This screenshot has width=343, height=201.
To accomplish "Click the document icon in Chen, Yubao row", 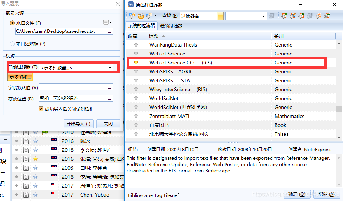I will (x=26, y=195).
